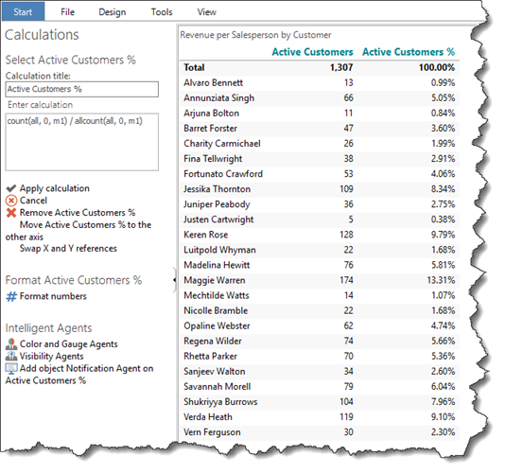Screen dimensions: 505x474
Task: Click the Apply calculation checkmark icon
Action: [x=11, y=188]
